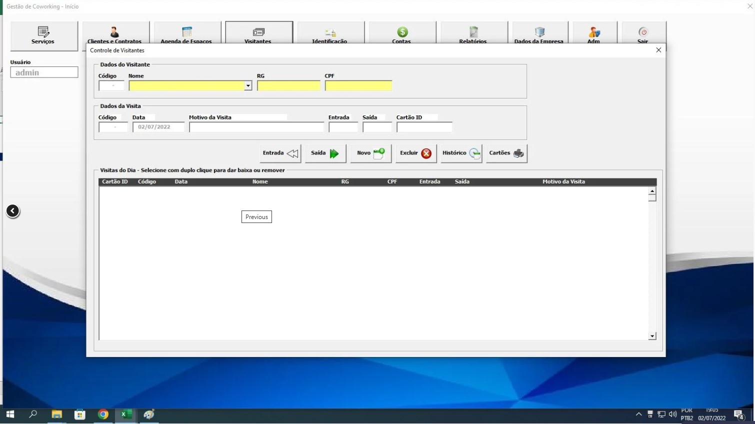Click the Excluir button
Image resolution: width=755 pixels, height=424 pixels.
tap(416, 153)
